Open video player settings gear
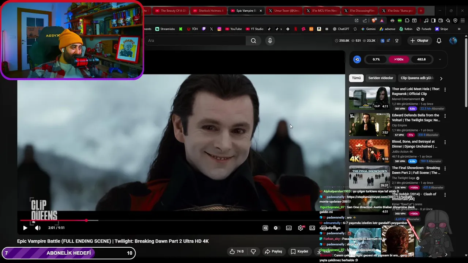 pos(300,228)
